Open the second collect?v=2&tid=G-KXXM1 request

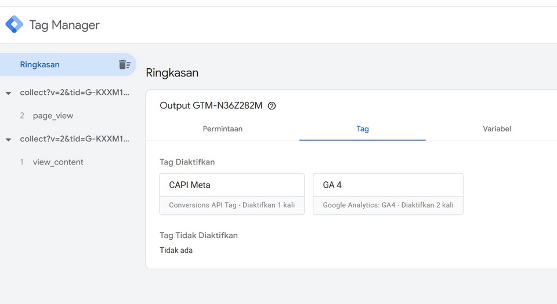pos(75,139)
